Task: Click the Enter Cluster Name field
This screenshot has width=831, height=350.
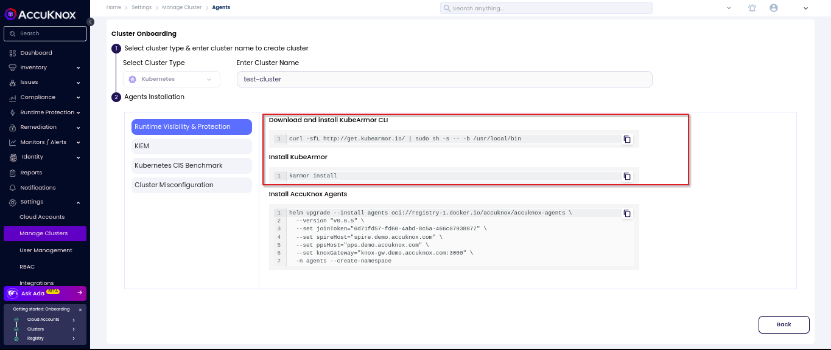Action: pos(444,79)
